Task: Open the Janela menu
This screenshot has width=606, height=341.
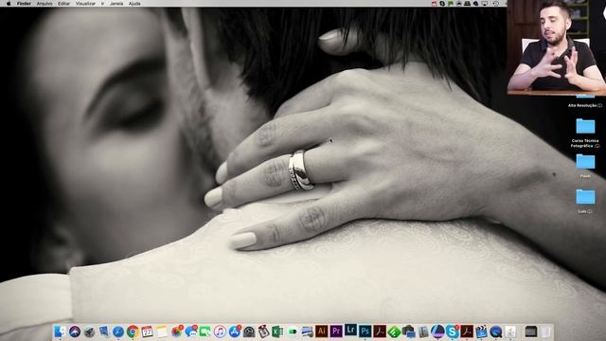Action: [116, 4]
